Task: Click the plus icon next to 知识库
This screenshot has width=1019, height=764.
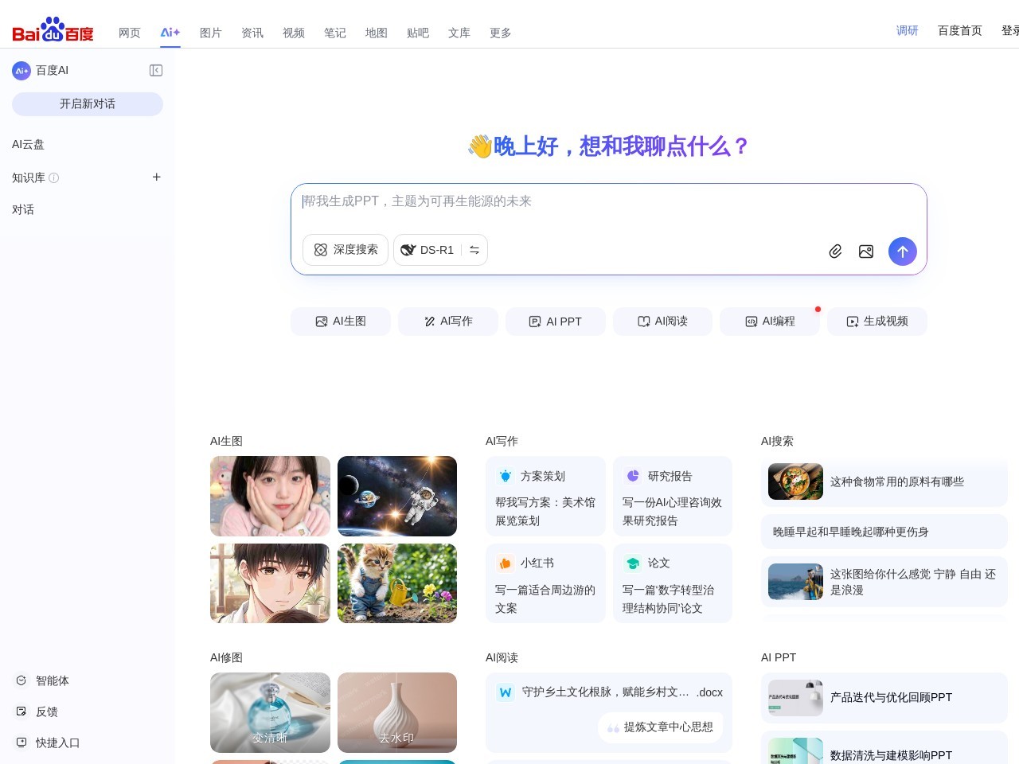Action: click(157, 177)
